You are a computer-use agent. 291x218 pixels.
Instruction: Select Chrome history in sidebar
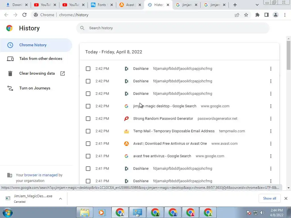pyautogui.click(x=36, y=45)
